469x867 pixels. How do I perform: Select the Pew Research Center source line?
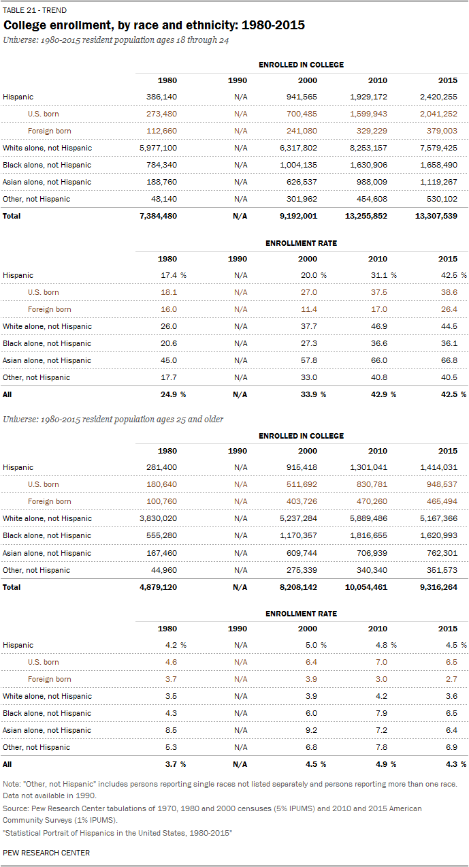212,814
